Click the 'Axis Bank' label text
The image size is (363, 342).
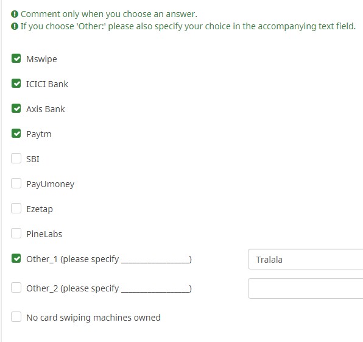[x=45, y=109]
